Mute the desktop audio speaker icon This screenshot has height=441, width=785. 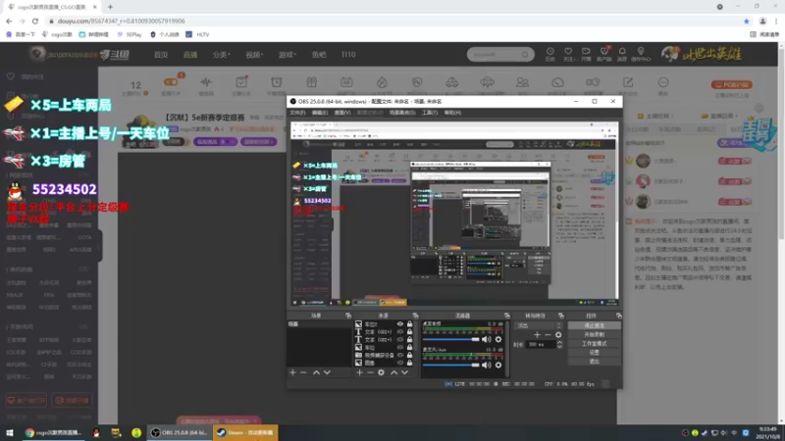[x=486, y=339]
